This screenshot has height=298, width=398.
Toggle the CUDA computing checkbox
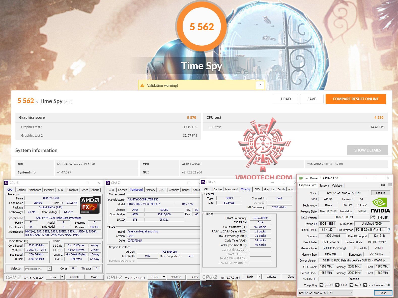coord(337,285)
